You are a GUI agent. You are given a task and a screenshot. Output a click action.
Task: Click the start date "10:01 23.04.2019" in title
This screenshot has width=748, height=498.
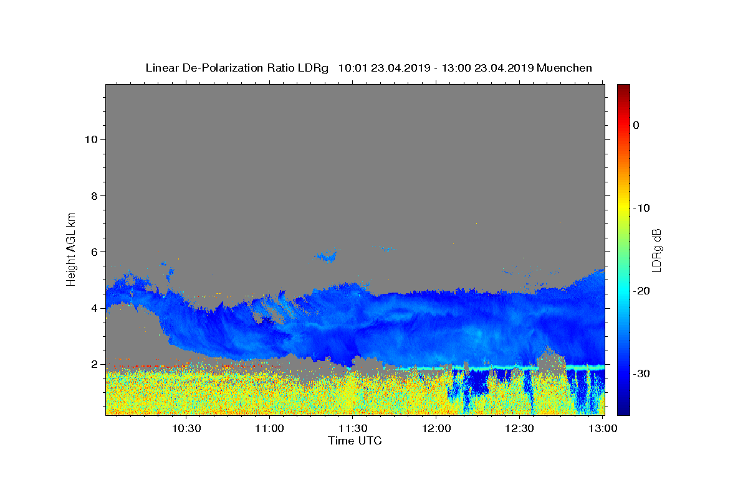384,68
